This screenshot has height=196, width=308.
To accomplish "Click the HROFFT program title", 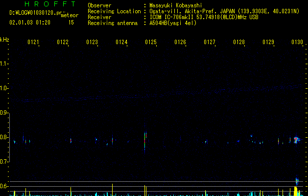I will coord(50,4).
